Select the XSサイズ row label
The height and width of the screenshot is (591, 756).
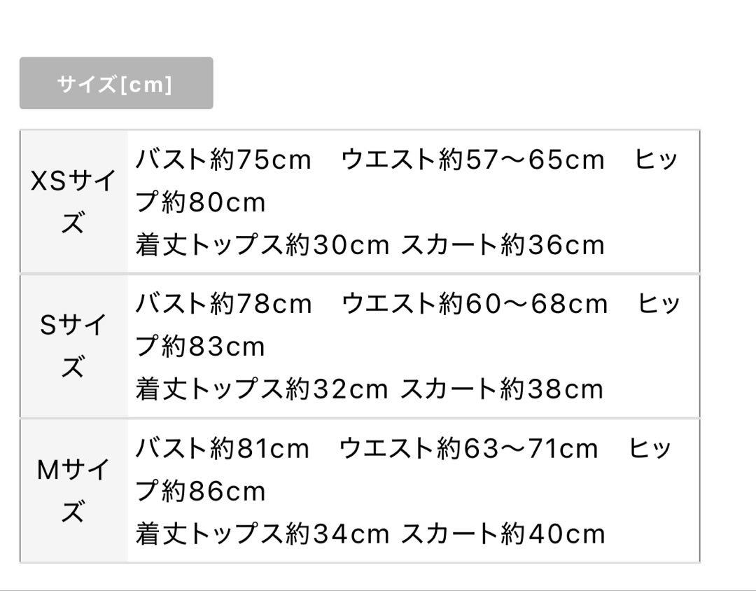(73, 201)
